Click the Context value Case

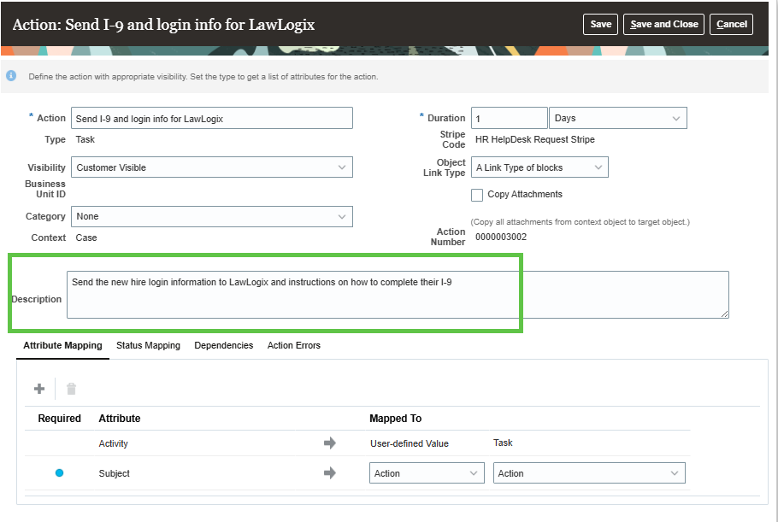(86, 238)
